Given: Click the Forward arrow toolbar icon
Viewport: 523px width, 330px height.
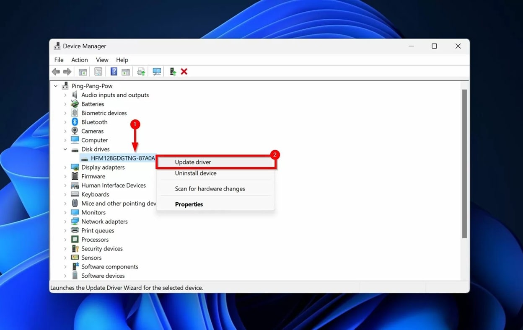Looking at the screenshot, I should point(67,72).
